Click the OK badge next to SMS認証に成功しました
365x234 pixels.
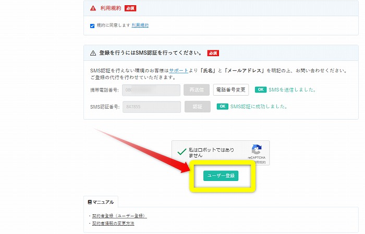(222, 107)
